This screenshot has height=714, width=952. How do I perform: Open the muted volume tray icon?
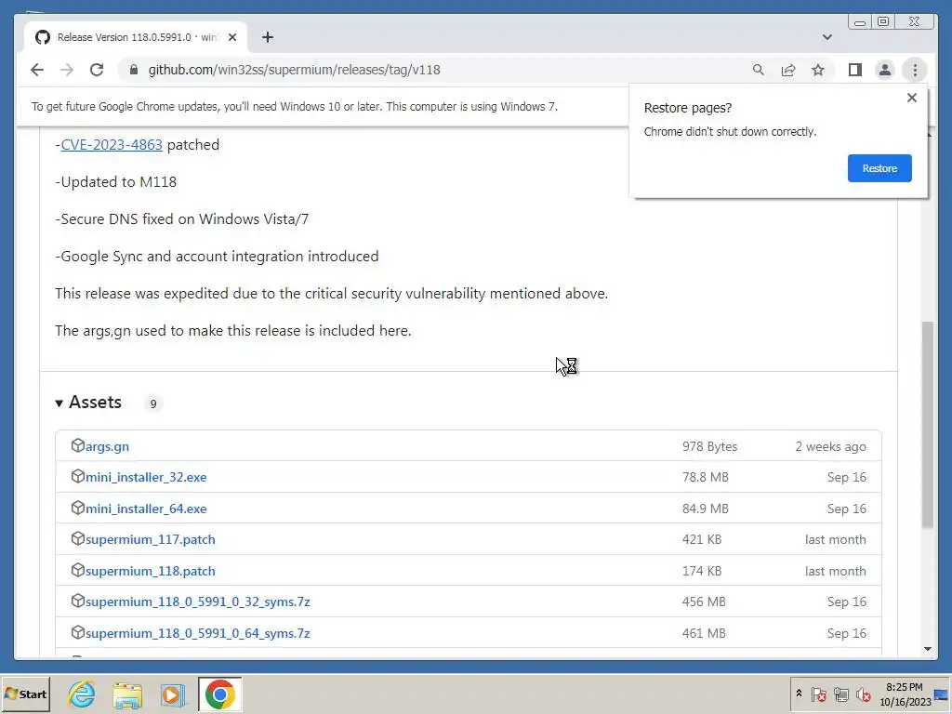point(864,694)
